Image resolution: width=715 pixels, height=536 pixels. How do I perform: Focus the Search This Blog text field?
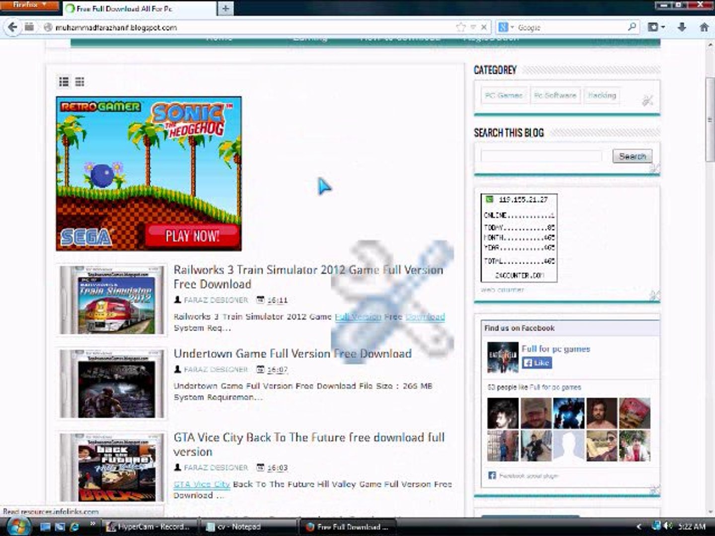click(541, 156)
